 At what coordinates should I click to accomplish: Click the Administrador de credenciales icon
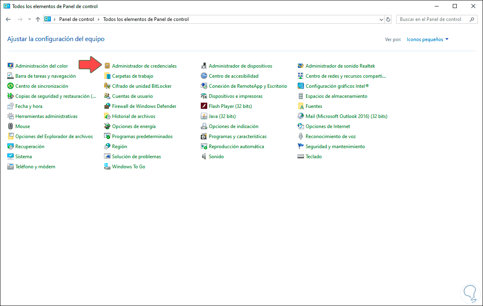tap(107, 66)
